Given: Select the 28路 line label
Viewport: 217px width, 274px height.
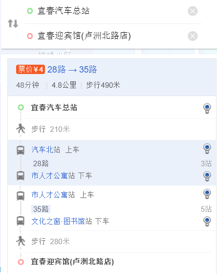Looking at the screenshot, I should 41,164.
